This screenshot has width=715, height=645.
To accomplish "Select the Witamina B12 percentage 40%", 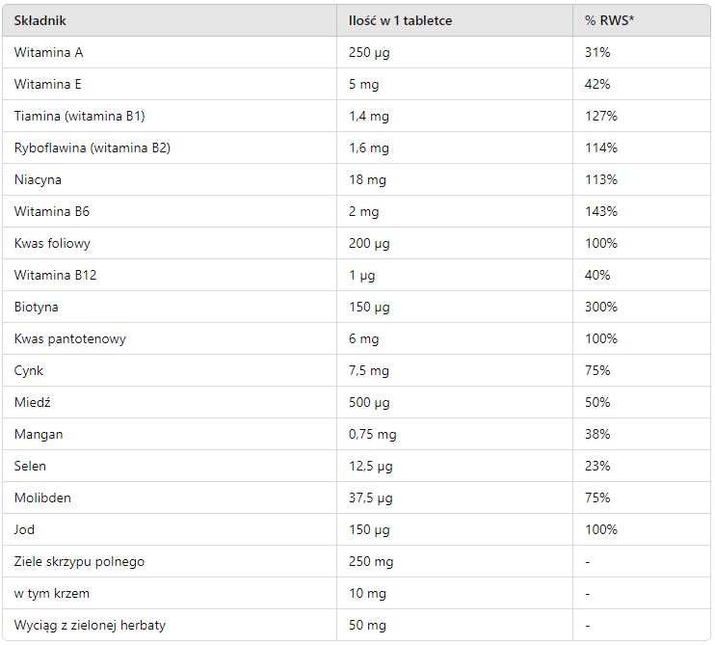I will click(597, 275).
